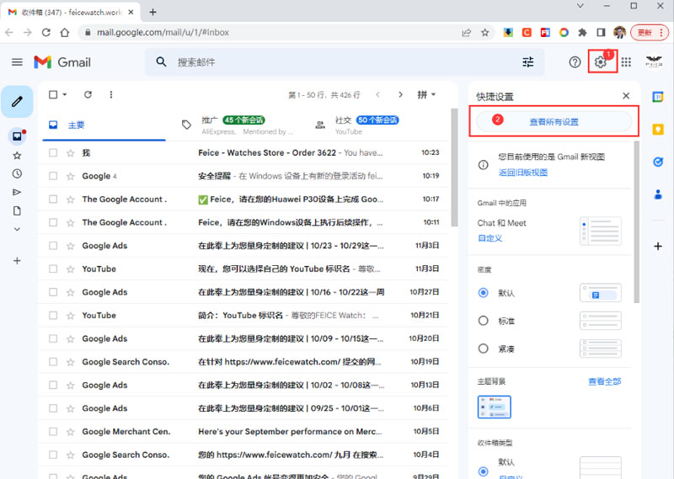Viewport: 674px width, 479px height.
Task: Bookmark this page star icon
Action: point(485,33)
